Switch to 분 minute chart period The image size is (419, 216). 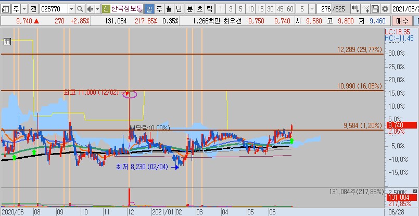[189, 9]
